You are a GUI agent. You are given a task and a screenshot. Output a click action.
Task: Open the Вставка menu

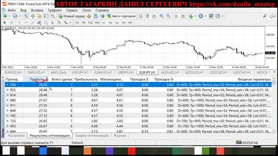37,10
